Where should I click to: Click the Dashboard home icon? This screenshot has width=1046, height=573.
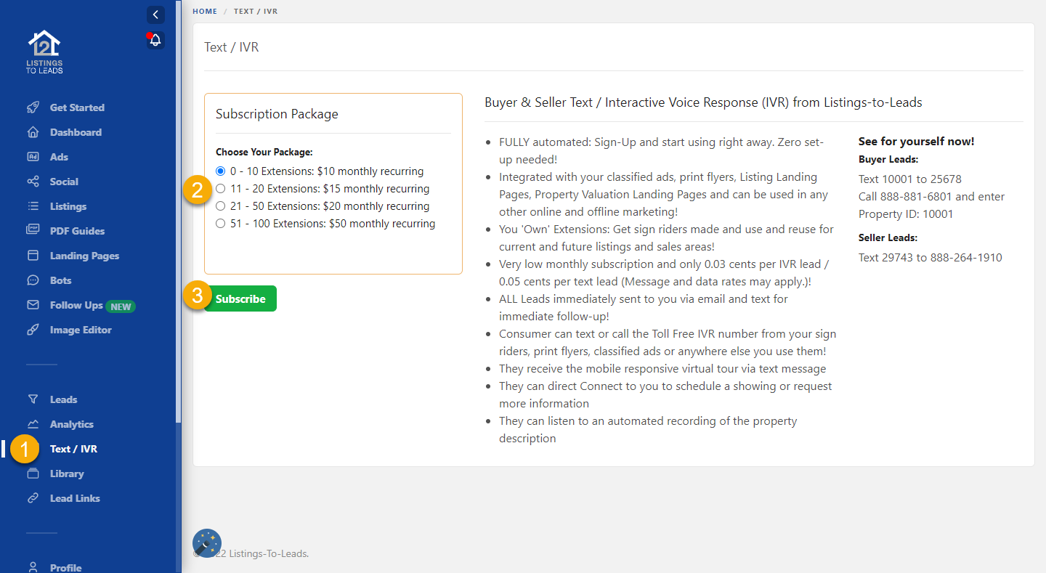[33, 132]
